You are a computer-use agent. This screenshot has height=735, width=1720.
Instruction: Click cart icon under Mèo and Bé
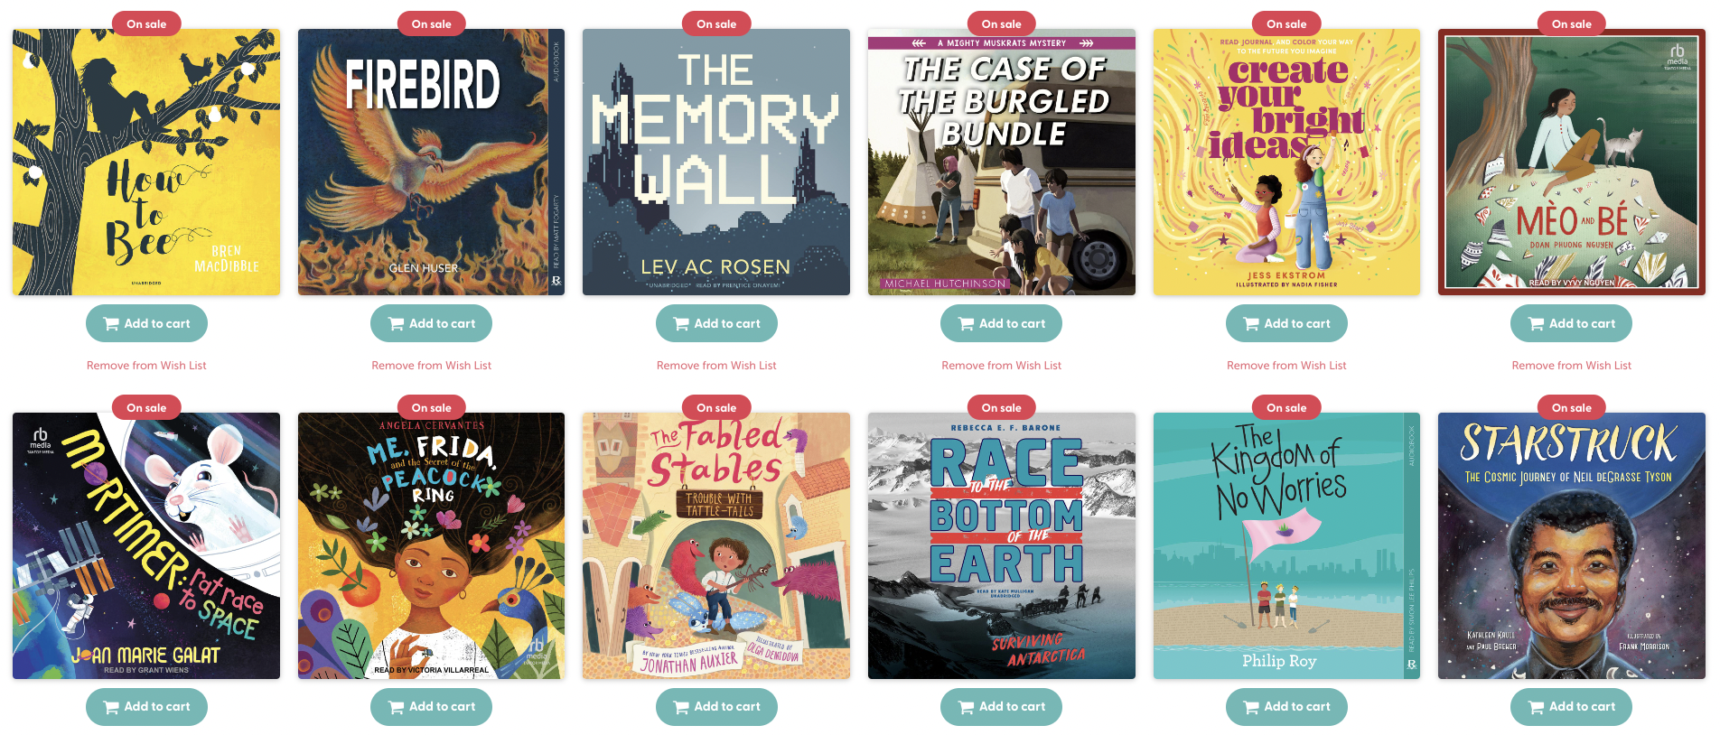pos(1537,324)
